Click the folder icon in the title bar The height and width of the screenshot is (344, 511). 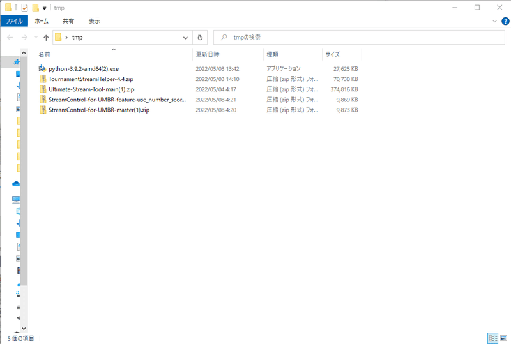(8, 8)
